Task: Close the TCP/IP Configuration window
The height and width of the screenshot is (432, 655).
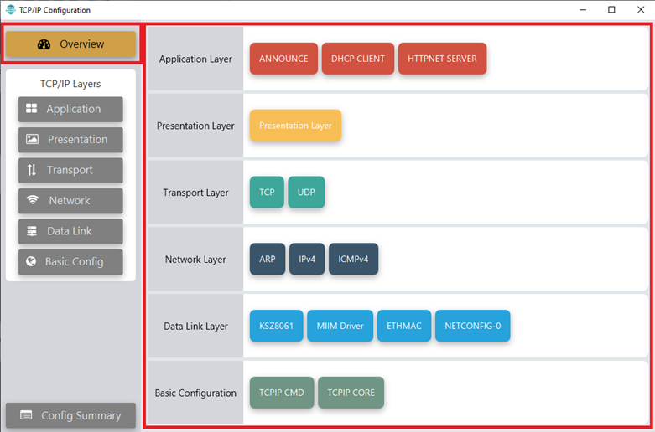Action: pyautogui.click(x=641, y=9)
